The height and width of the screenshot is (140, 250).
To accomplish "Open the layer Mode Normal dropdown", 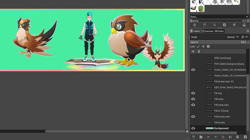I will pos(215,37).
